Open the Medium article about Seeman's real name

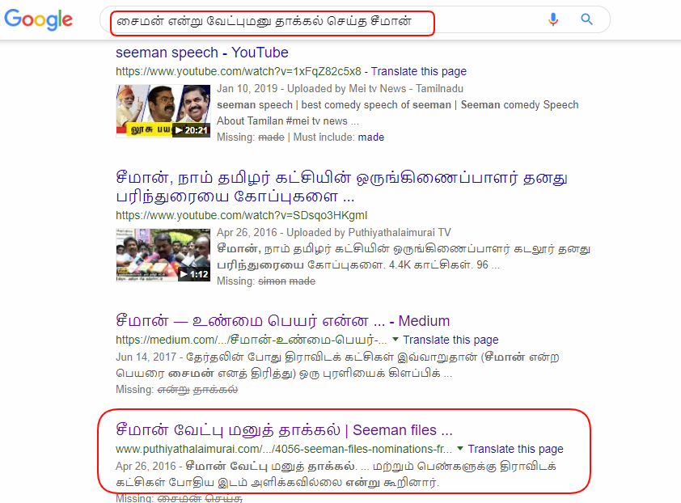[x=283, y=321]
